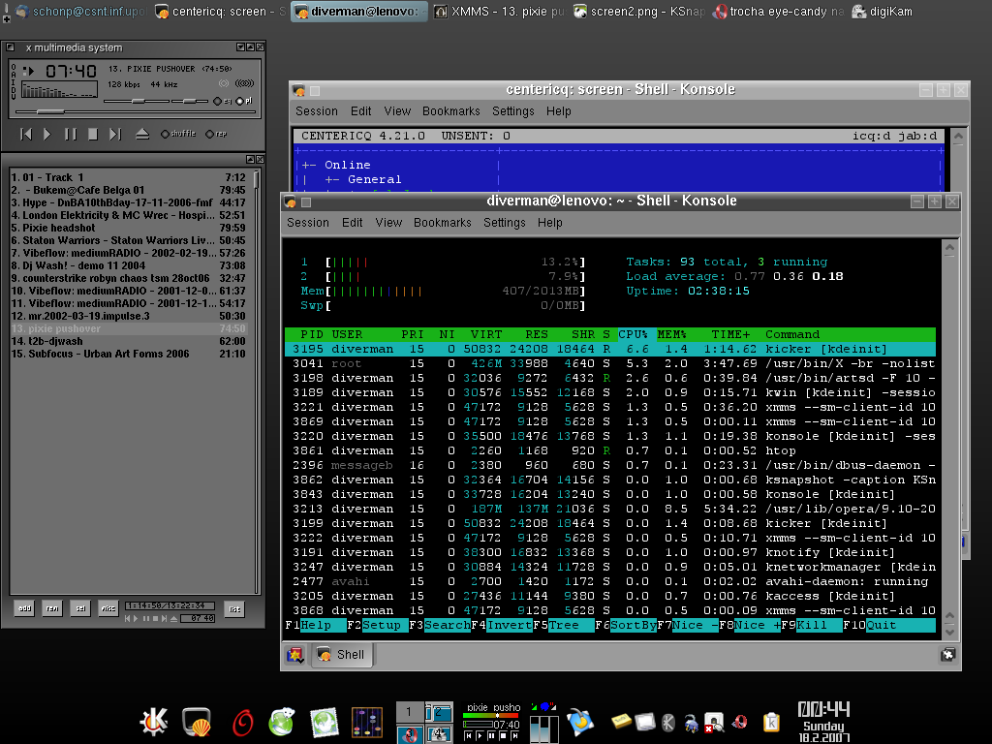Select htop row for PID 3041 /usr/bin/X
The height and width of the screenshot is (744, 992).
point(610,364)
